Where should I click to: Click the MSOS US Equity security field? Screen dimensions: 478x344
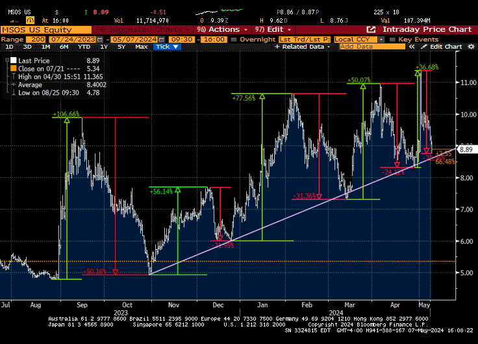(45, 30)
